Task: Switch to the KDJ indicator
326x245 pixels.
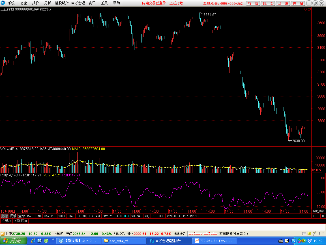Action: (x=147, y=216)
